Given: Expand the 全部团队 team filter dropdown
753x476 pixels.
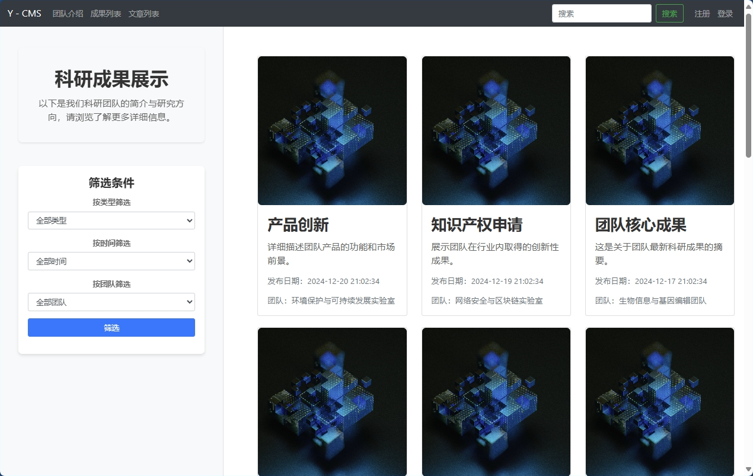Looking at the screenshot, I should tap(111, 302).
